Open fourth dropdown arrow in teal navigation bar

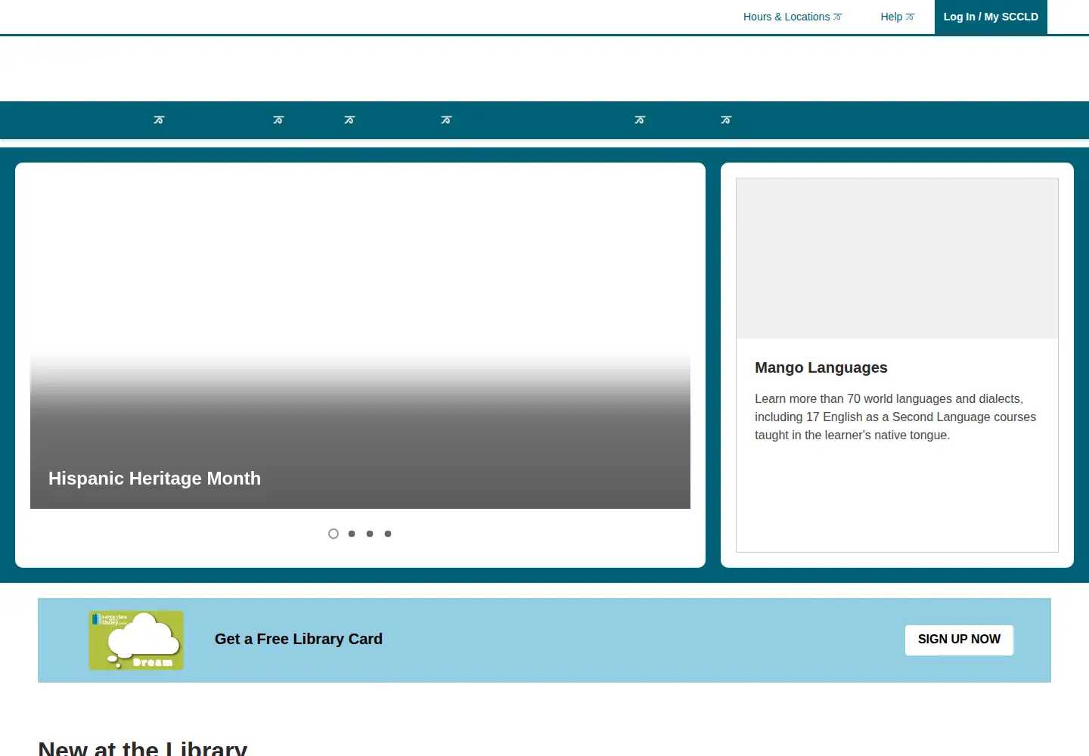(x=446, y=120)
